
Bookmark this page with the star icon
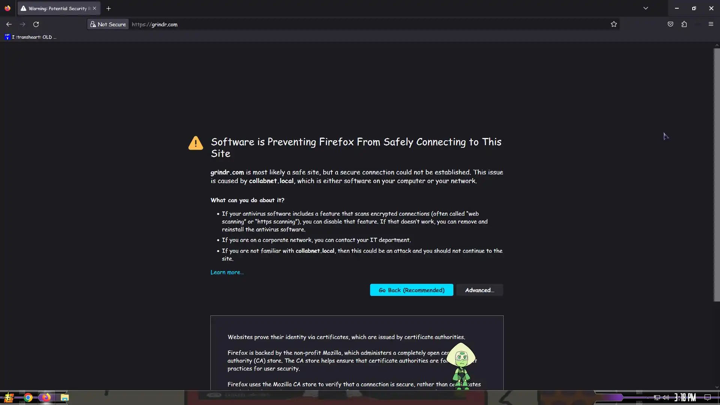click(x=614, y=24)
